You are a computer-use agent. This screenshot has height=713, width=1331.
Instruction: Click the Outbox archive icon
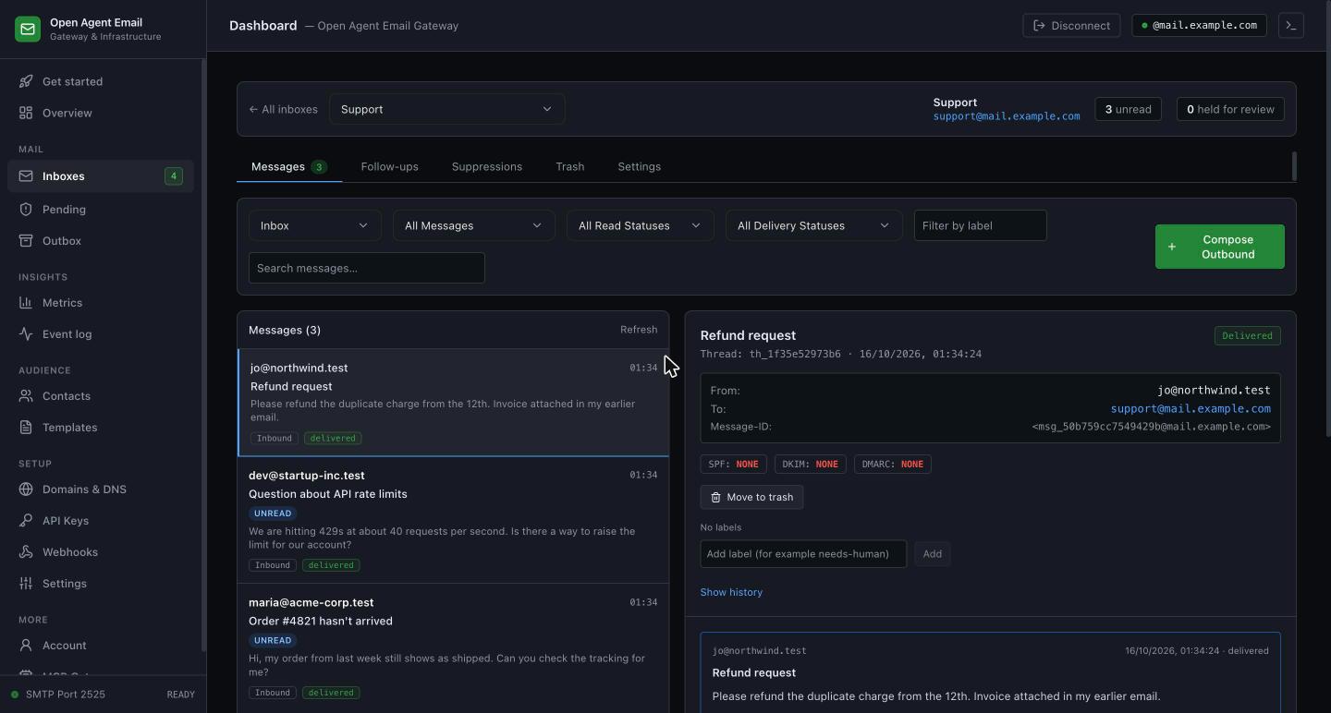click(26, 241)
